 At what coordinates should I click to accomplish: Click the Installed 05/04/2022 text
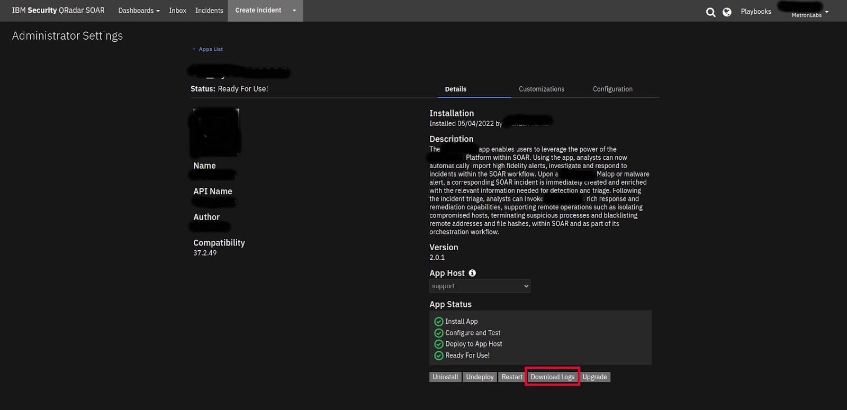point(462,123)
